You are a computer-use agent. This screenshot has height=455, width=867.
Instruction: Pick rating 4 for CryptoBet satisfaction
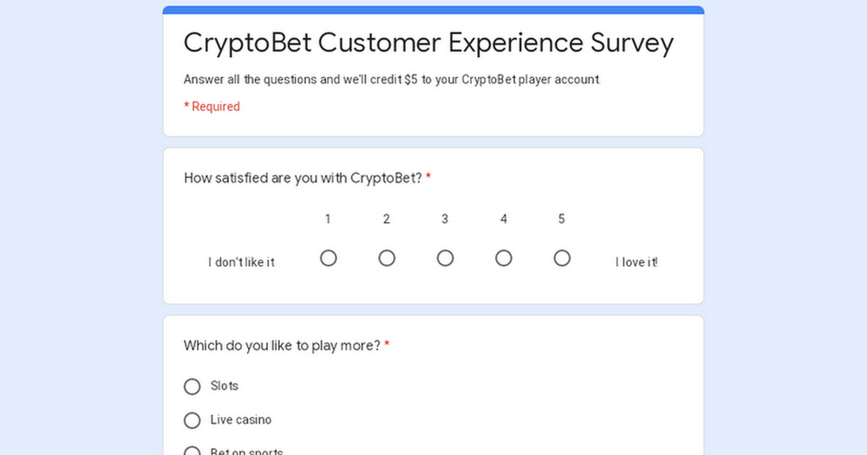(x=503, y=258)
